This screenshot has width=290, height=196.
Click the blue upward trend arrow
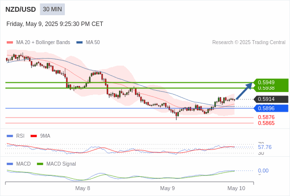(x=244, y=91)
